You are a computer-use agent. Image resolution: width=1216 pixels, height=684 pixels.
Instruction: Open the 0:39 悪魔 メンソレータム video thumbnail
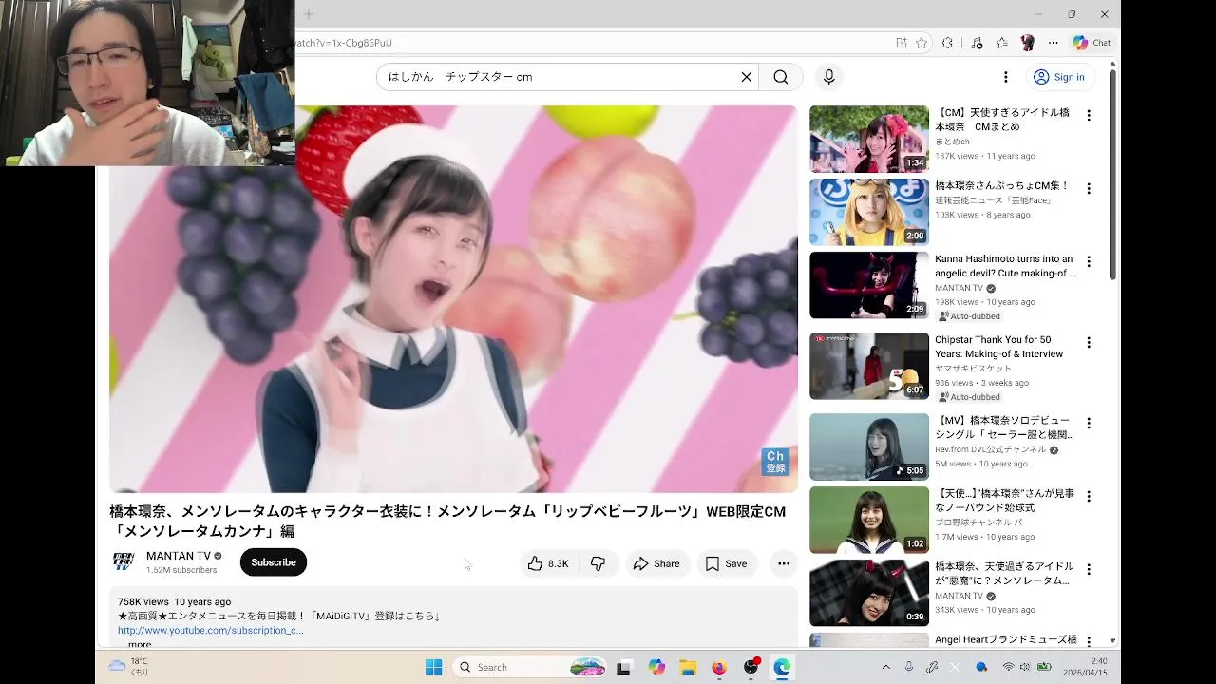click(869, 593)
